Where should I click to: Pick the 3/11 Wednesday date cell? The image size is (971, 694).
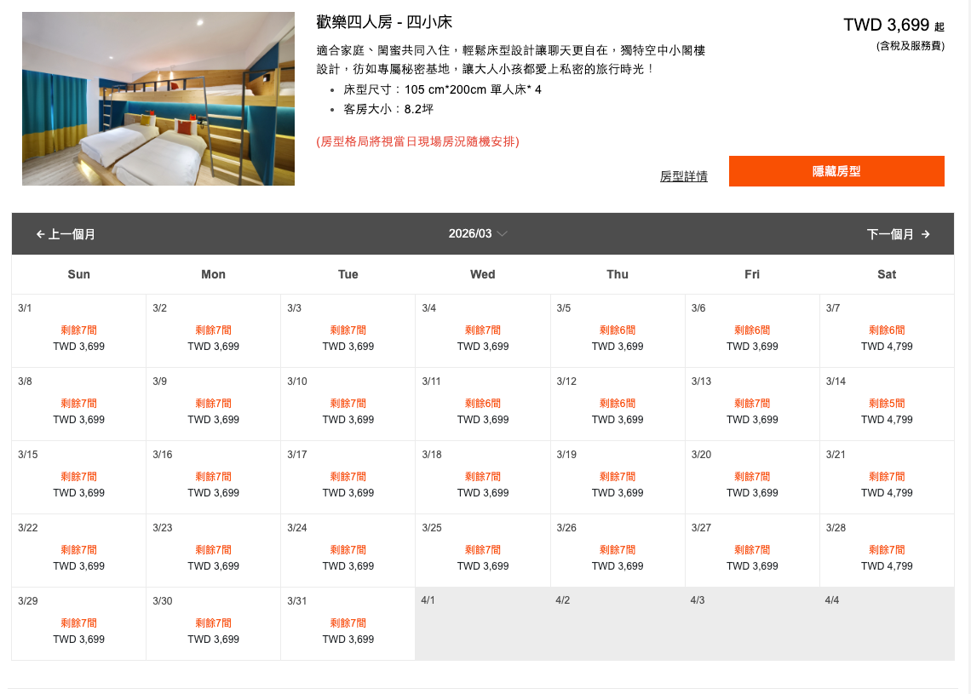tap(482, 404)
